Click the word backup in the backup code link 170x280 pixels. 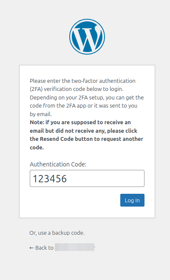click(x=61, y=233)
